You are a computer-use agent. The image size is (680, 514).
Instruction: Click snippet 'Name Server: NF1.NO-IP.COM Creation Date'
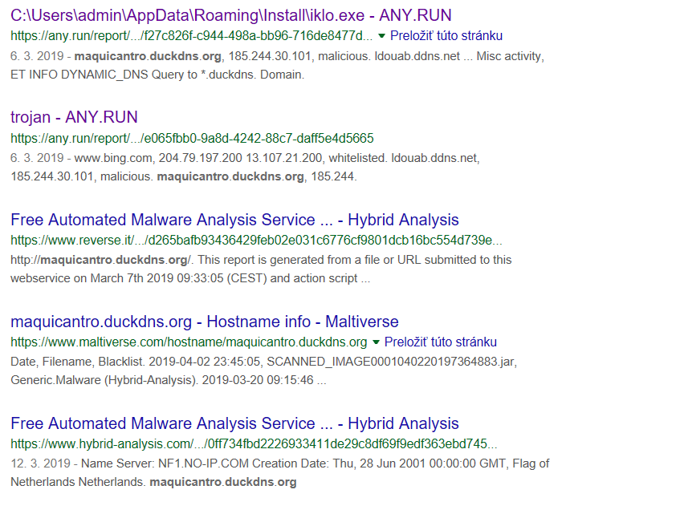[279, 463]
